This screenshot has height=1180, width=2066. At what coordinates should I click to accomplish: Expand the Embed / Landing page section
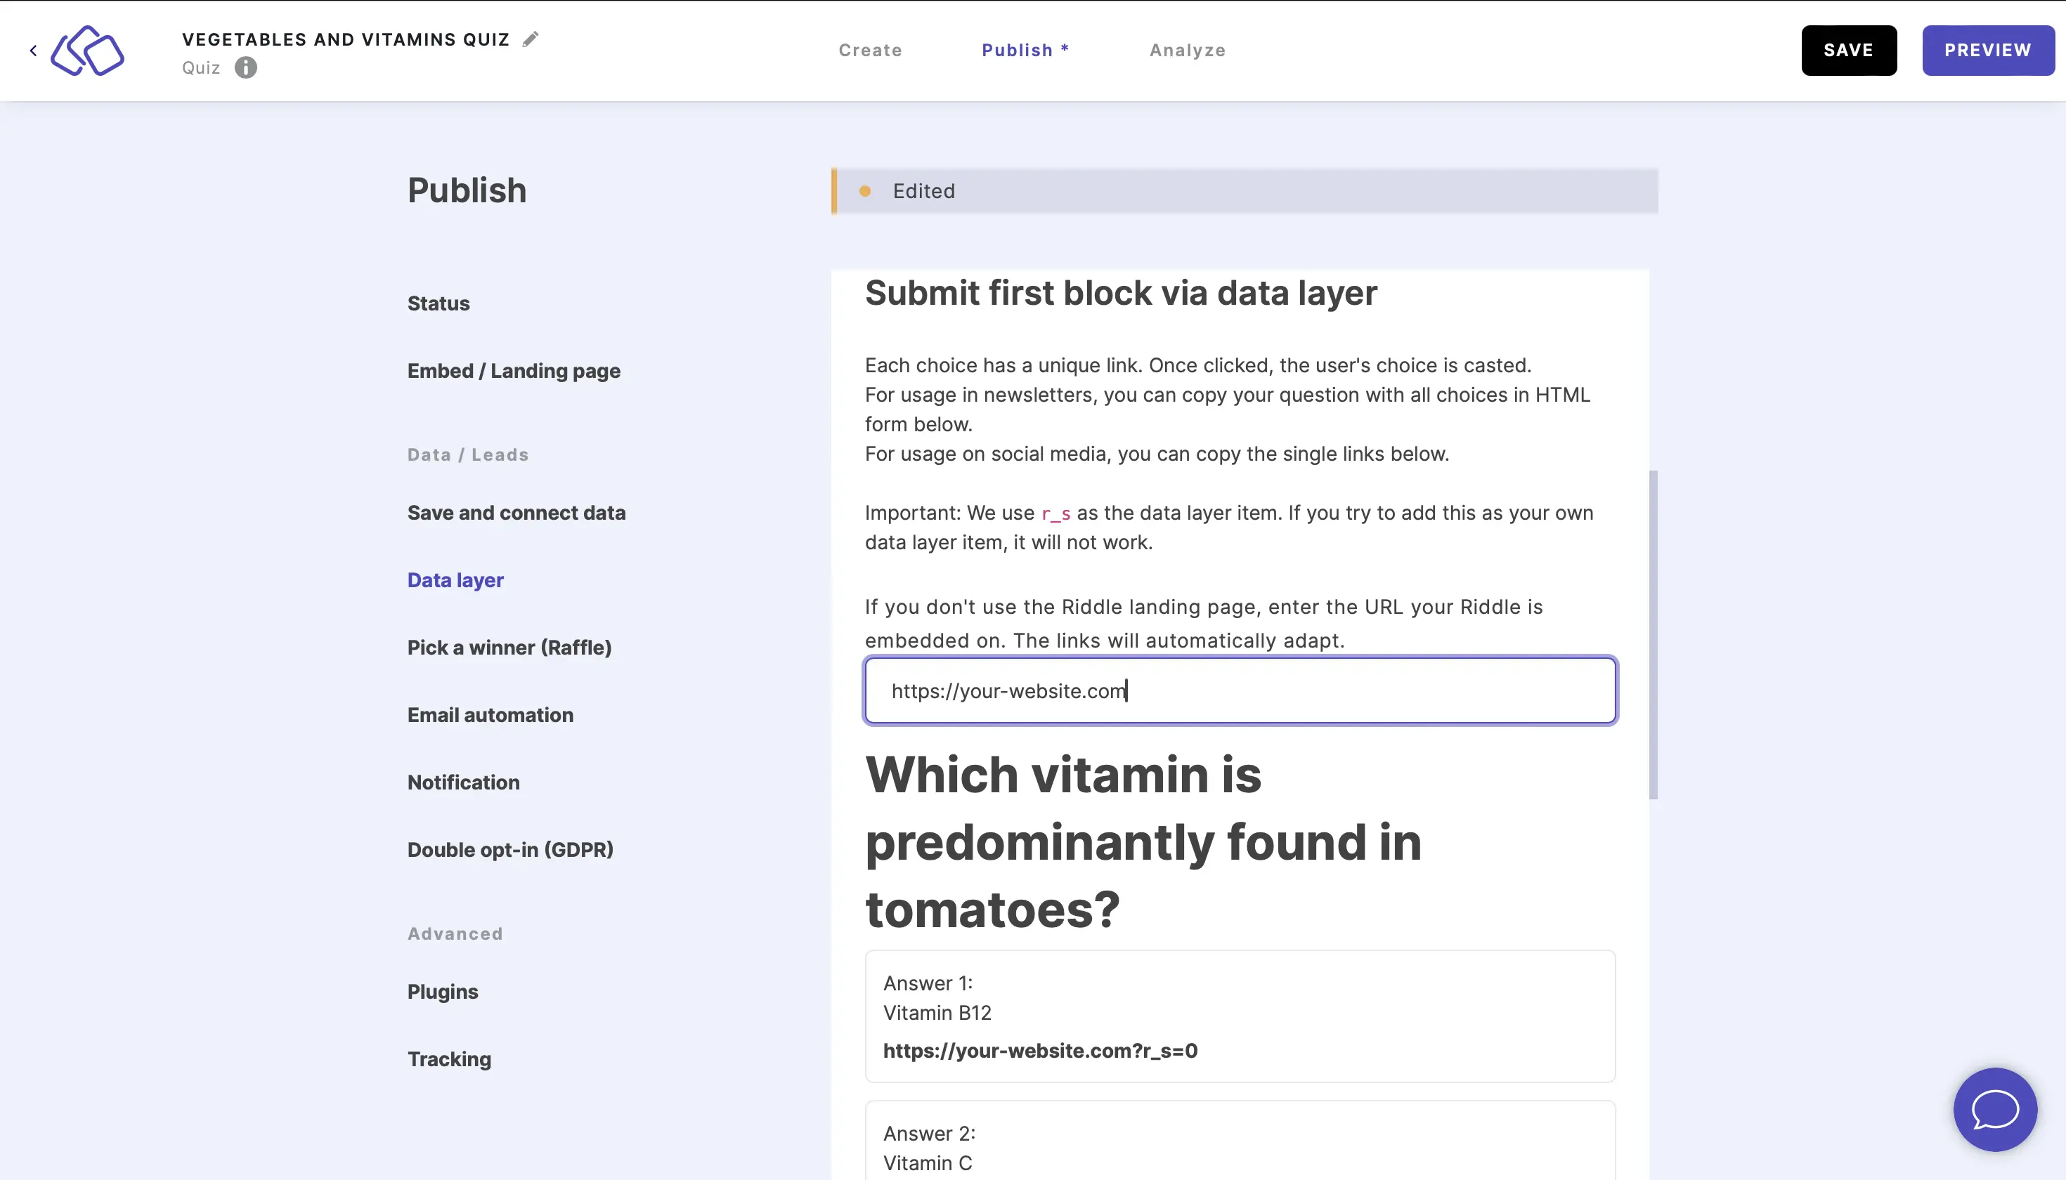[x=514, y=370]
